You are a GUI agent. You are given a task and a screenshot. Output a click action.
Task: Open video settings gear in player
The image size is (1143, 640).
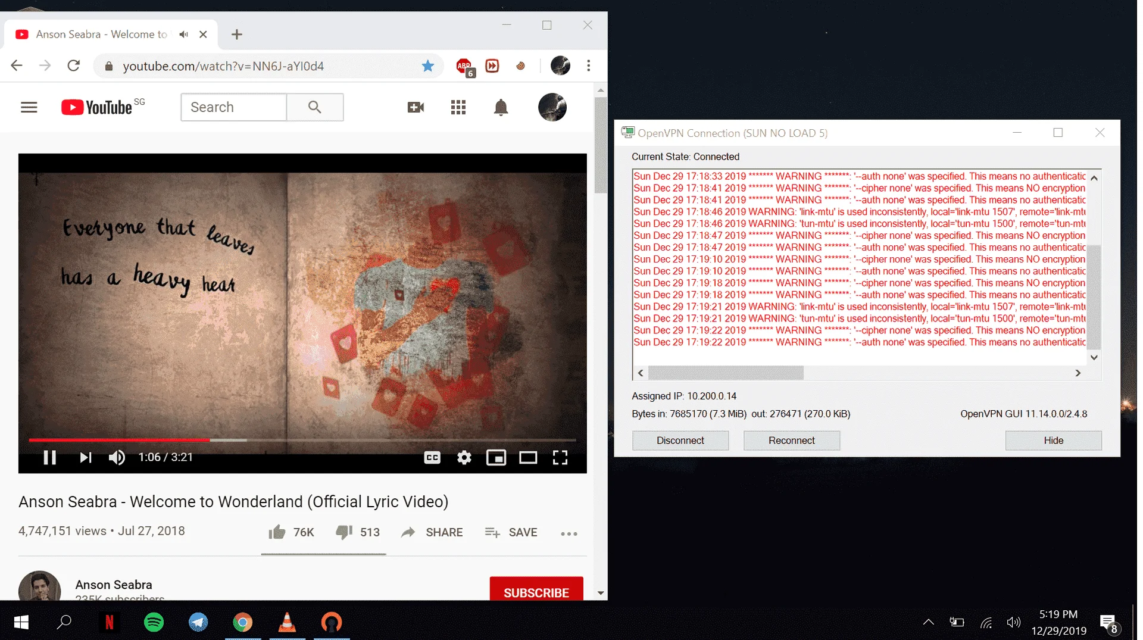pos(464,457)
